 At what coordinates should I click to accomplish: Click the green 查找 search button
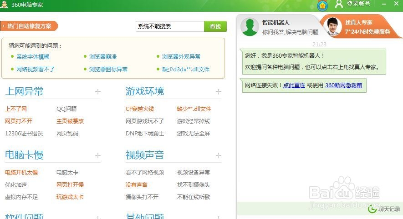(x=215, y=26)
